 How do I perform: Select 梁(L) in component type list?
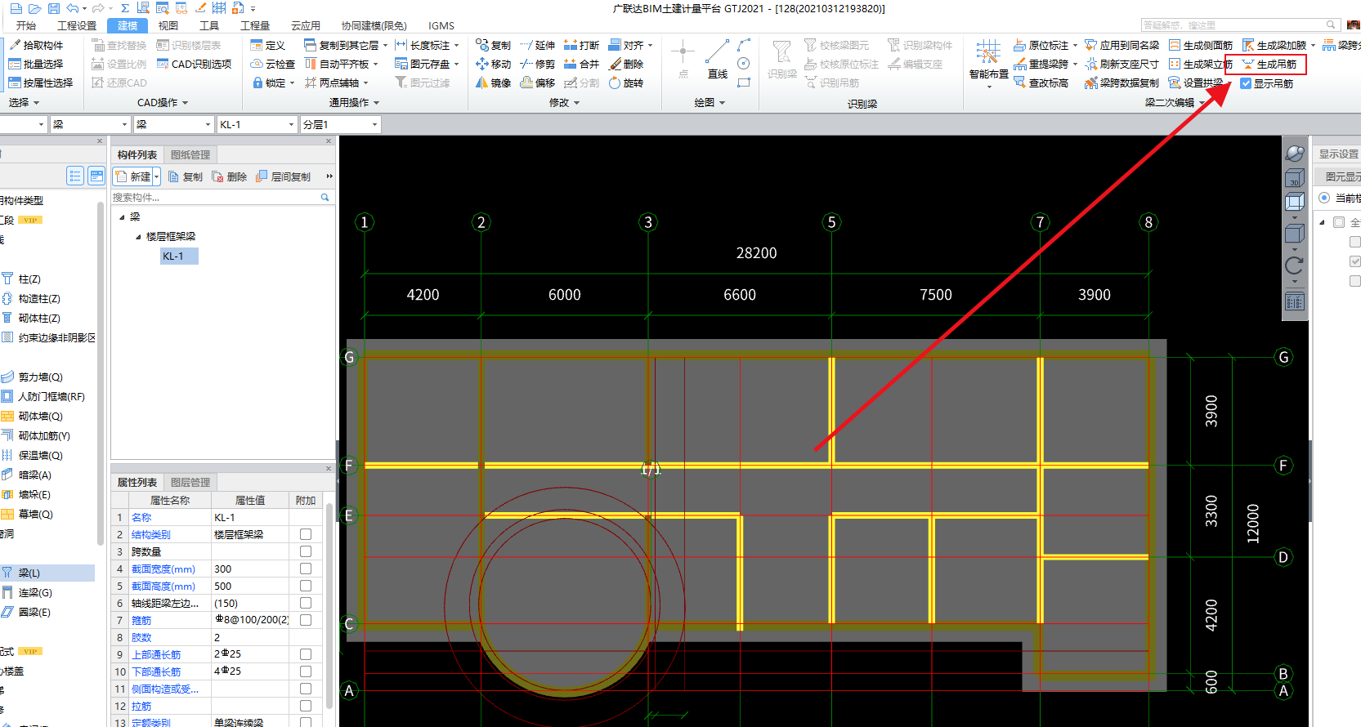29,573
